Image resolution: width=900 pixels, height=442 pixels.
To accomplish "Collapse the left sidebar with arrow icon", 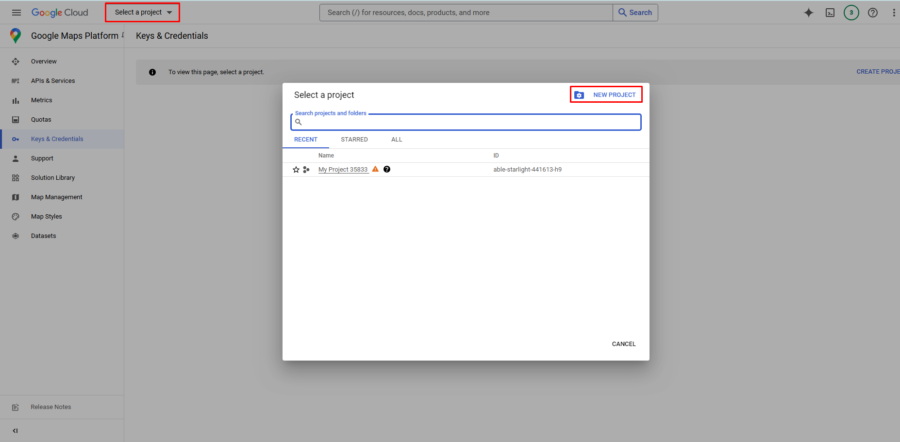I will tap(15, 430).
